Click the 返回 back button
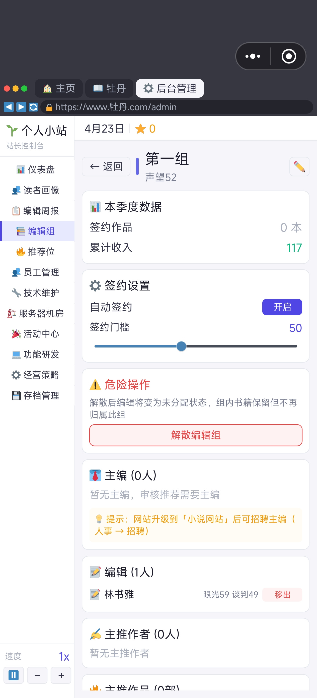This screenshot has height=698, width=317. click(106, 166)
